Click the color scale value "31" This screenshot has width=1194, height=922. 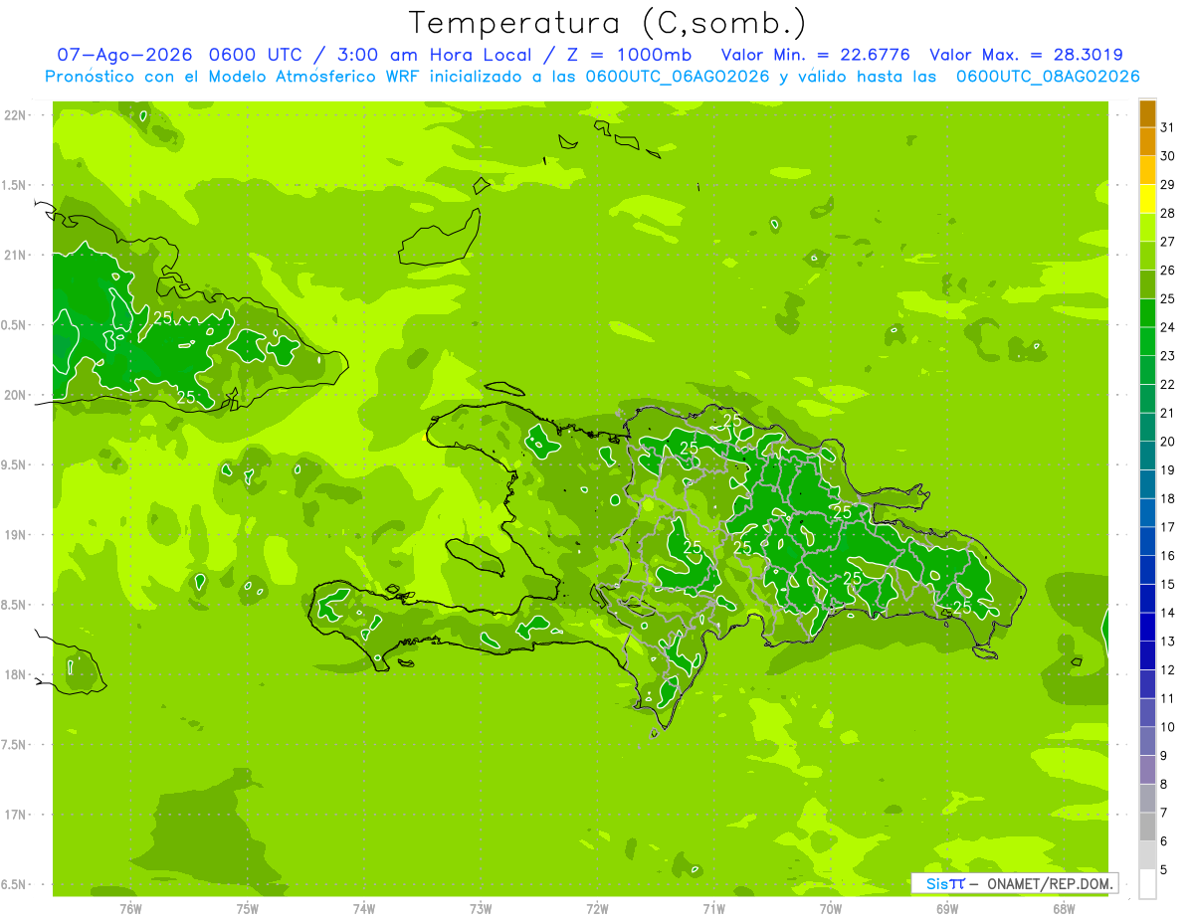[1168, 127]
